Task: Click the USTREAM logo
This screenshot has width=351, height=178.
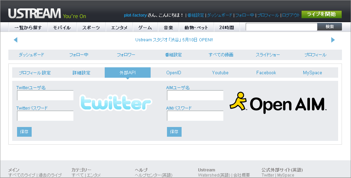Action: 34,14
